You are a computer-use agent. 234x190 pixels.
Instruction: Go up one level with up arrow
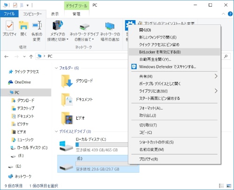(x=31, y=57)
